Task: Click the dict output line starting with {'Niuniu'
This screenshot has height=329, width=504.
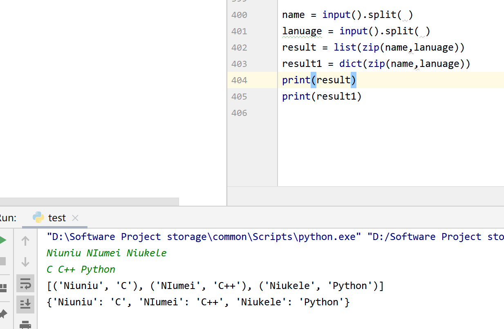Action: 198,302
